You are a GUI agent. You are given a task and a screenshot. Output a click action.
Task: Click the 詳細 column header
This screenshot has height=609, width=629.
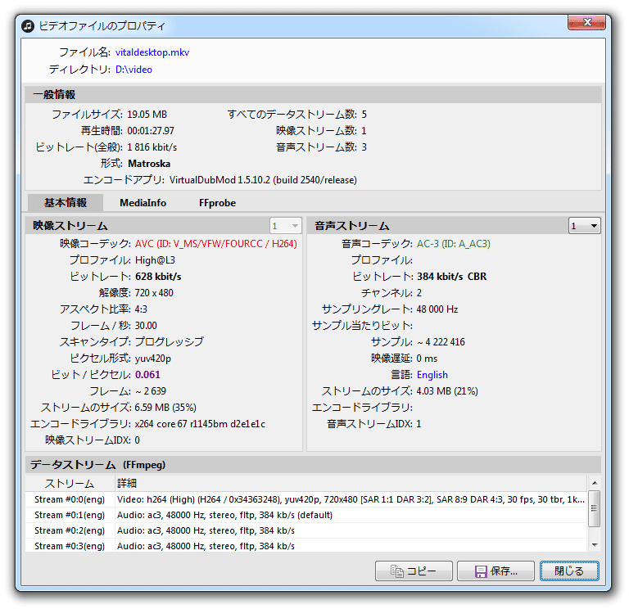tap(351, 484)
